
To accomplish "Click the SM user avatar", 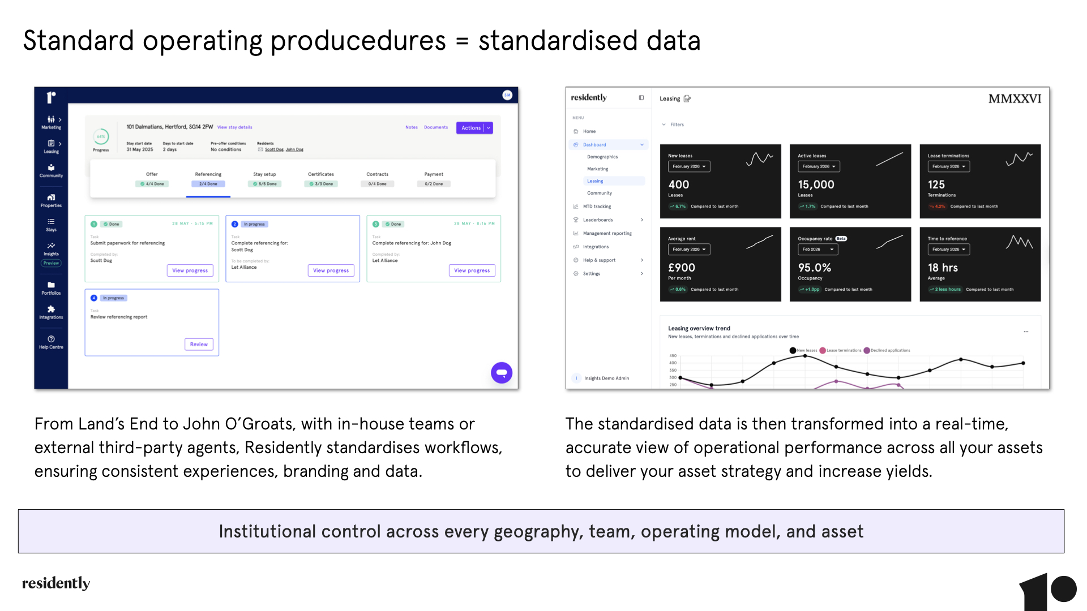I will tap(507, 95).
